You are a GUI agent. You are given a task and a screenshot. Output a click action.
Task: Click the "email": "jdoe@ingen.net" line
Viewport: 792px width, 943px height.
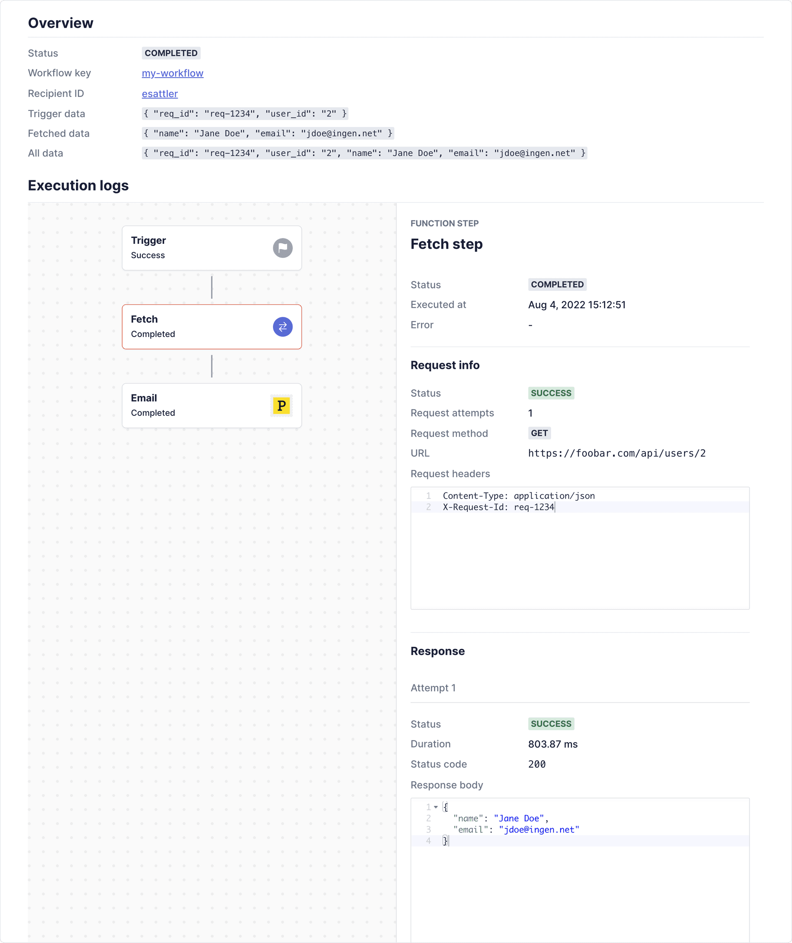click(516, 830)
